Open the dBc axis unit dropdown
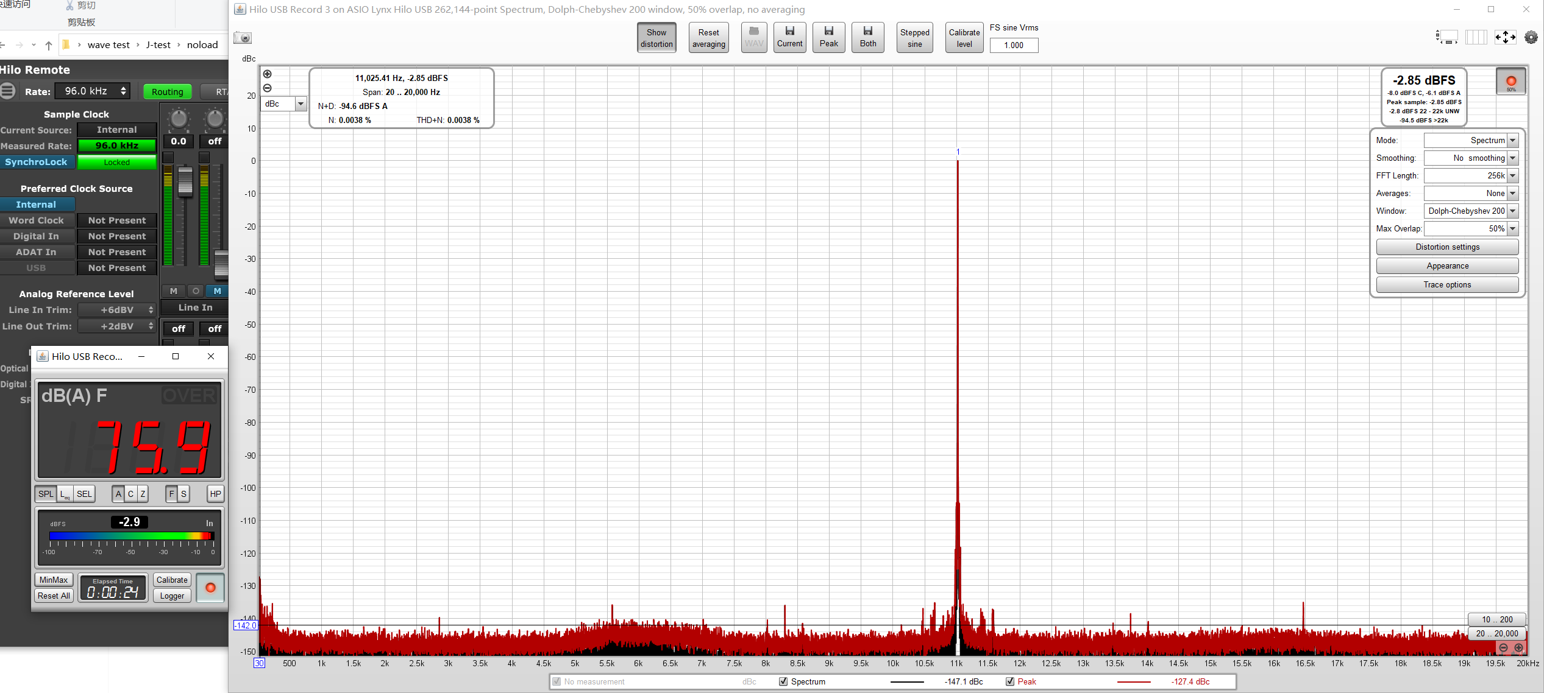 [x=284, y=104]
